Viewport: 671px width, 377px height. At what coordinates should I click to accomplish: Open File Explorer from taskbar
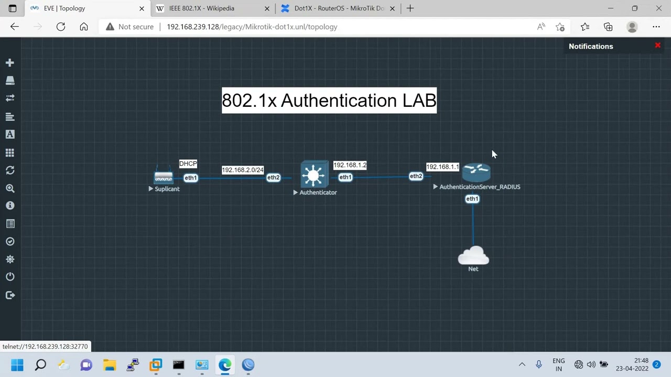point(110,365)
